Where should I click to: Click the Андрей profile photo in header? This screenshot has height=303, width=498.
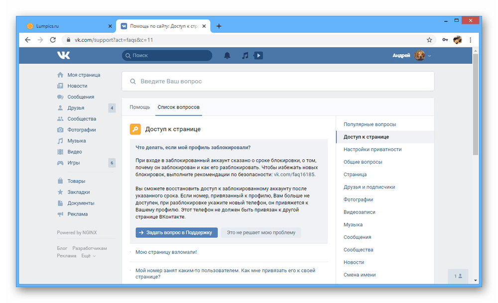pos(419,56)
